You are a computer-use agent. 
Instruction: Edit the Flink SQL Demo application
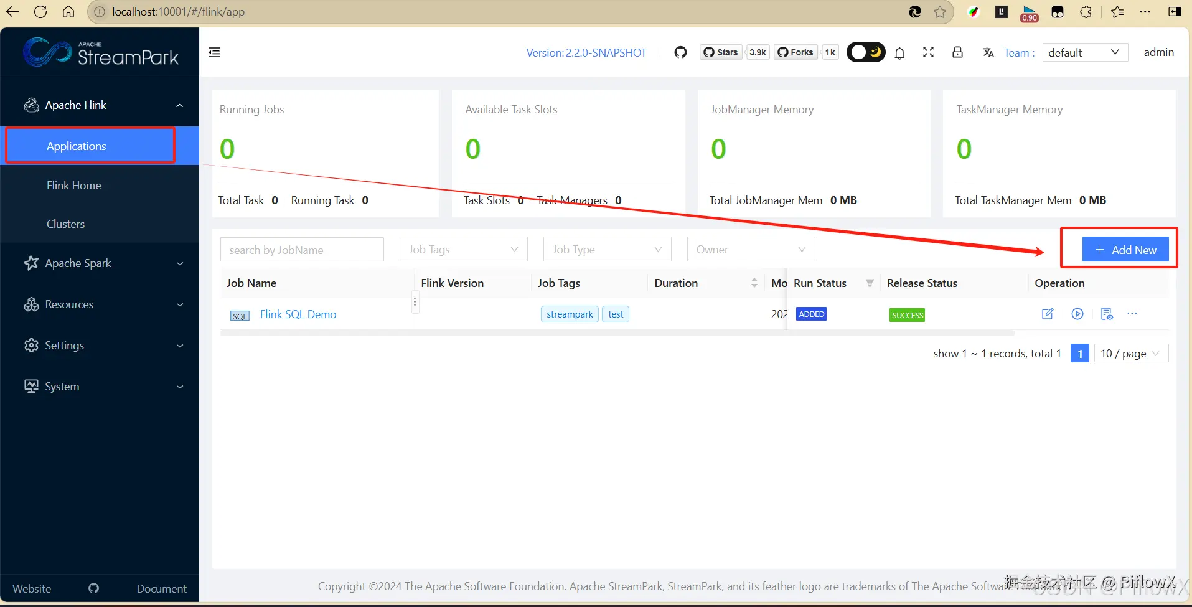pyautogui.click(x=1048, y=314)
